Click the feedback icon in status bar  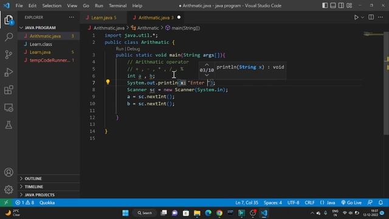[370, 203]
